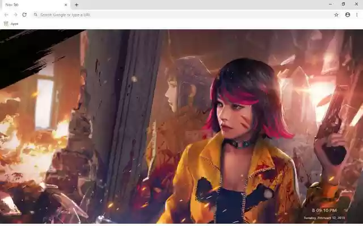Bookmark this page with the star icon
This screenshot has height=226, width=363.
tap(336, 15)
